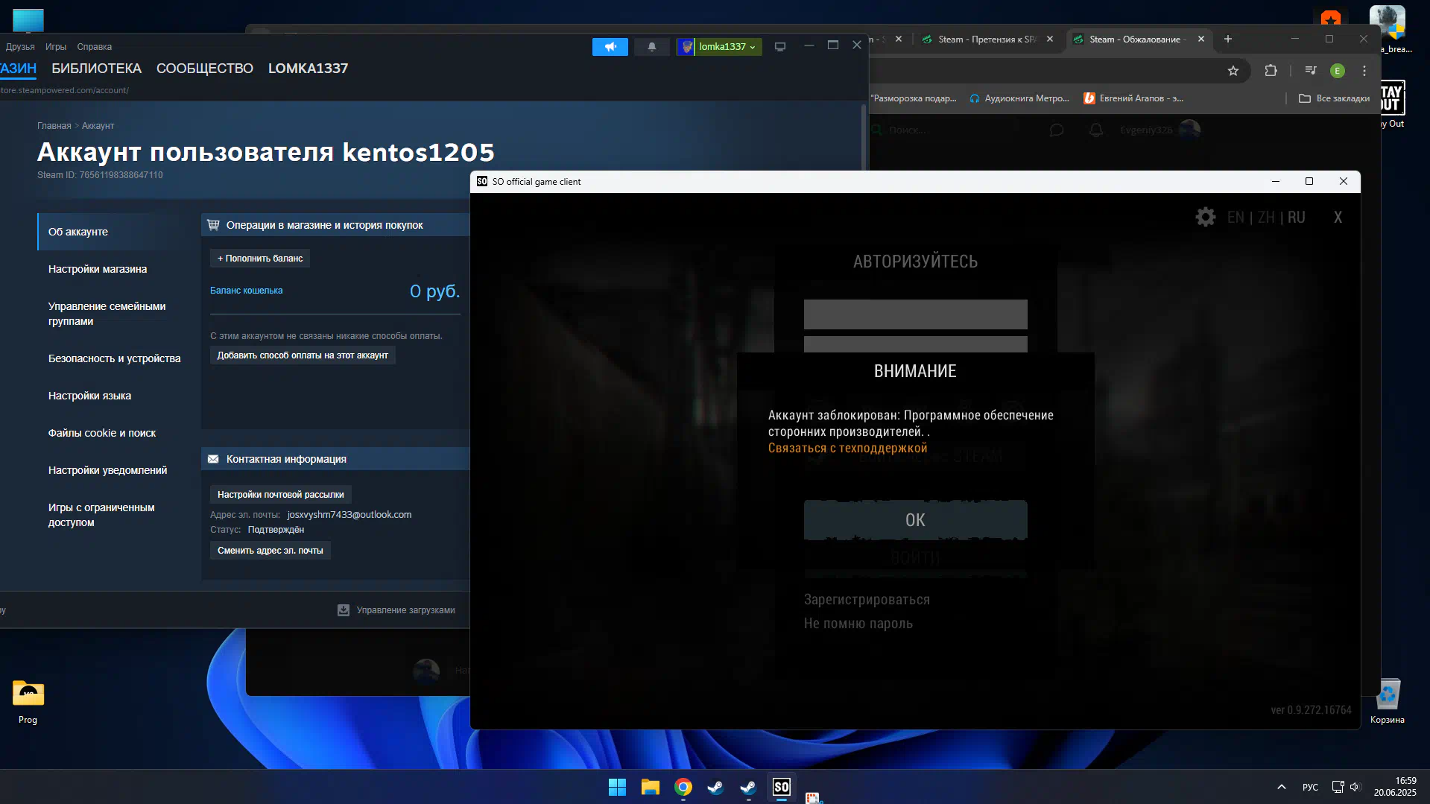Click the shopping cart icon in purchases header
The height and width of the screenshot is (804, 1430).
coord(213,225)
